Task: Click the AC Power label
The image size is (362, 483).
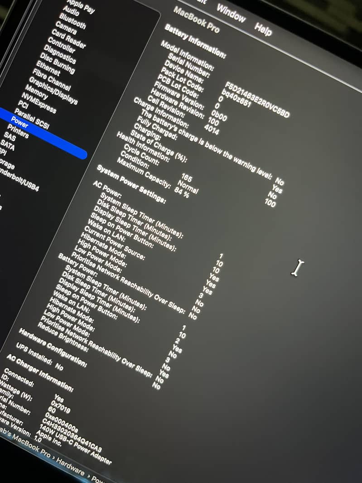Action: point(107,190)
